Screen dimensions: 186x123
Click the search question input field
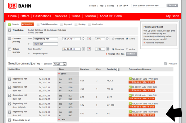[x=149, y=6]
